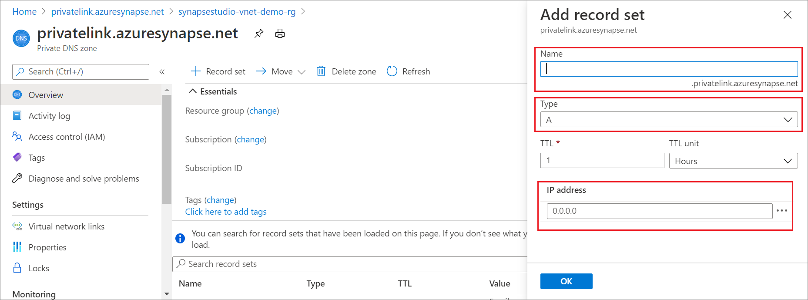Collapse the left sidebar with double chevron

coord(162,72)
